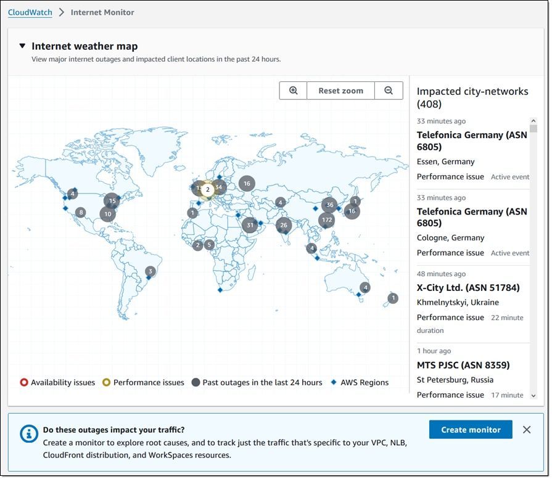This screenshot has width=552, height=479.
Task: Open the Telefonica Germany Essen event
Action: (x=473, y=150)
